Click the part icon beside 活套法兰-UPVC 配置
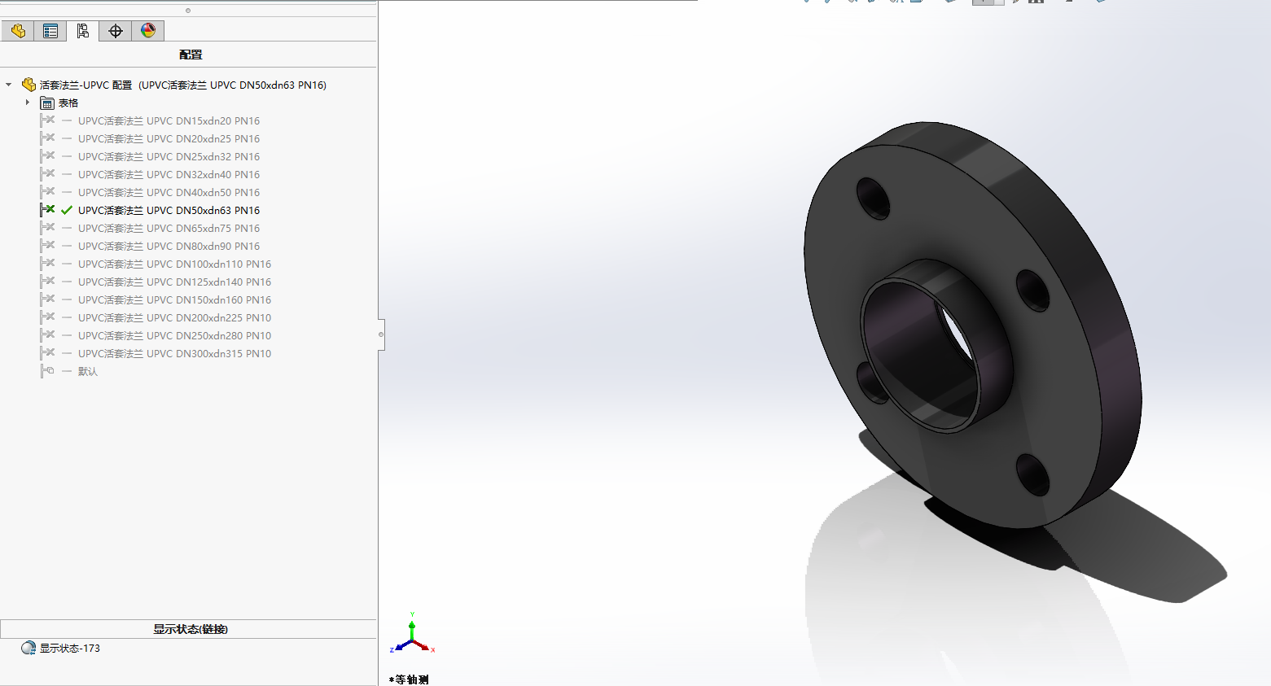Image resolution: width=1271 pixels, height=686 pixels. click(x=28, y=85)
